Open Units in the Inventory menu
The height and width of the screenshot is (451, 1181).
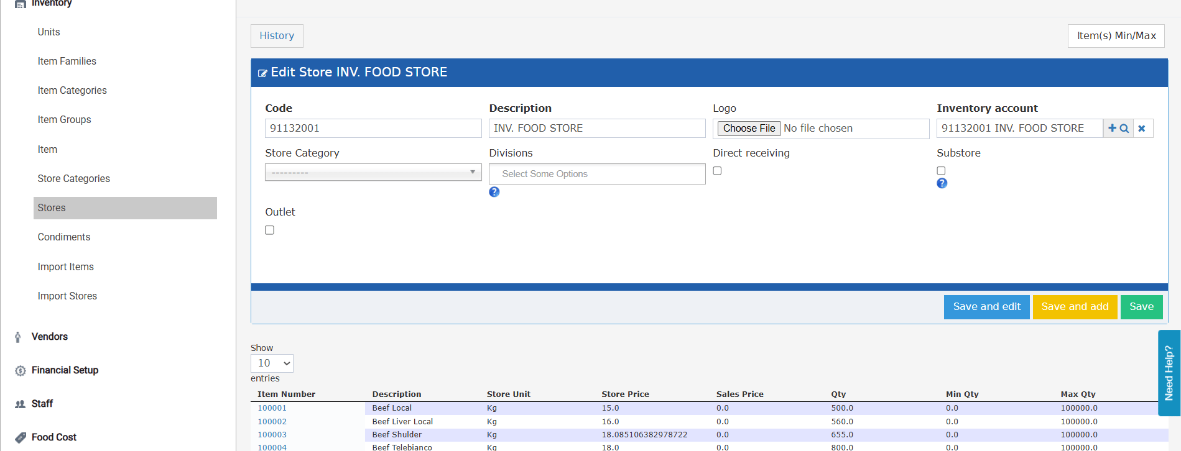[x=49, y=32]
